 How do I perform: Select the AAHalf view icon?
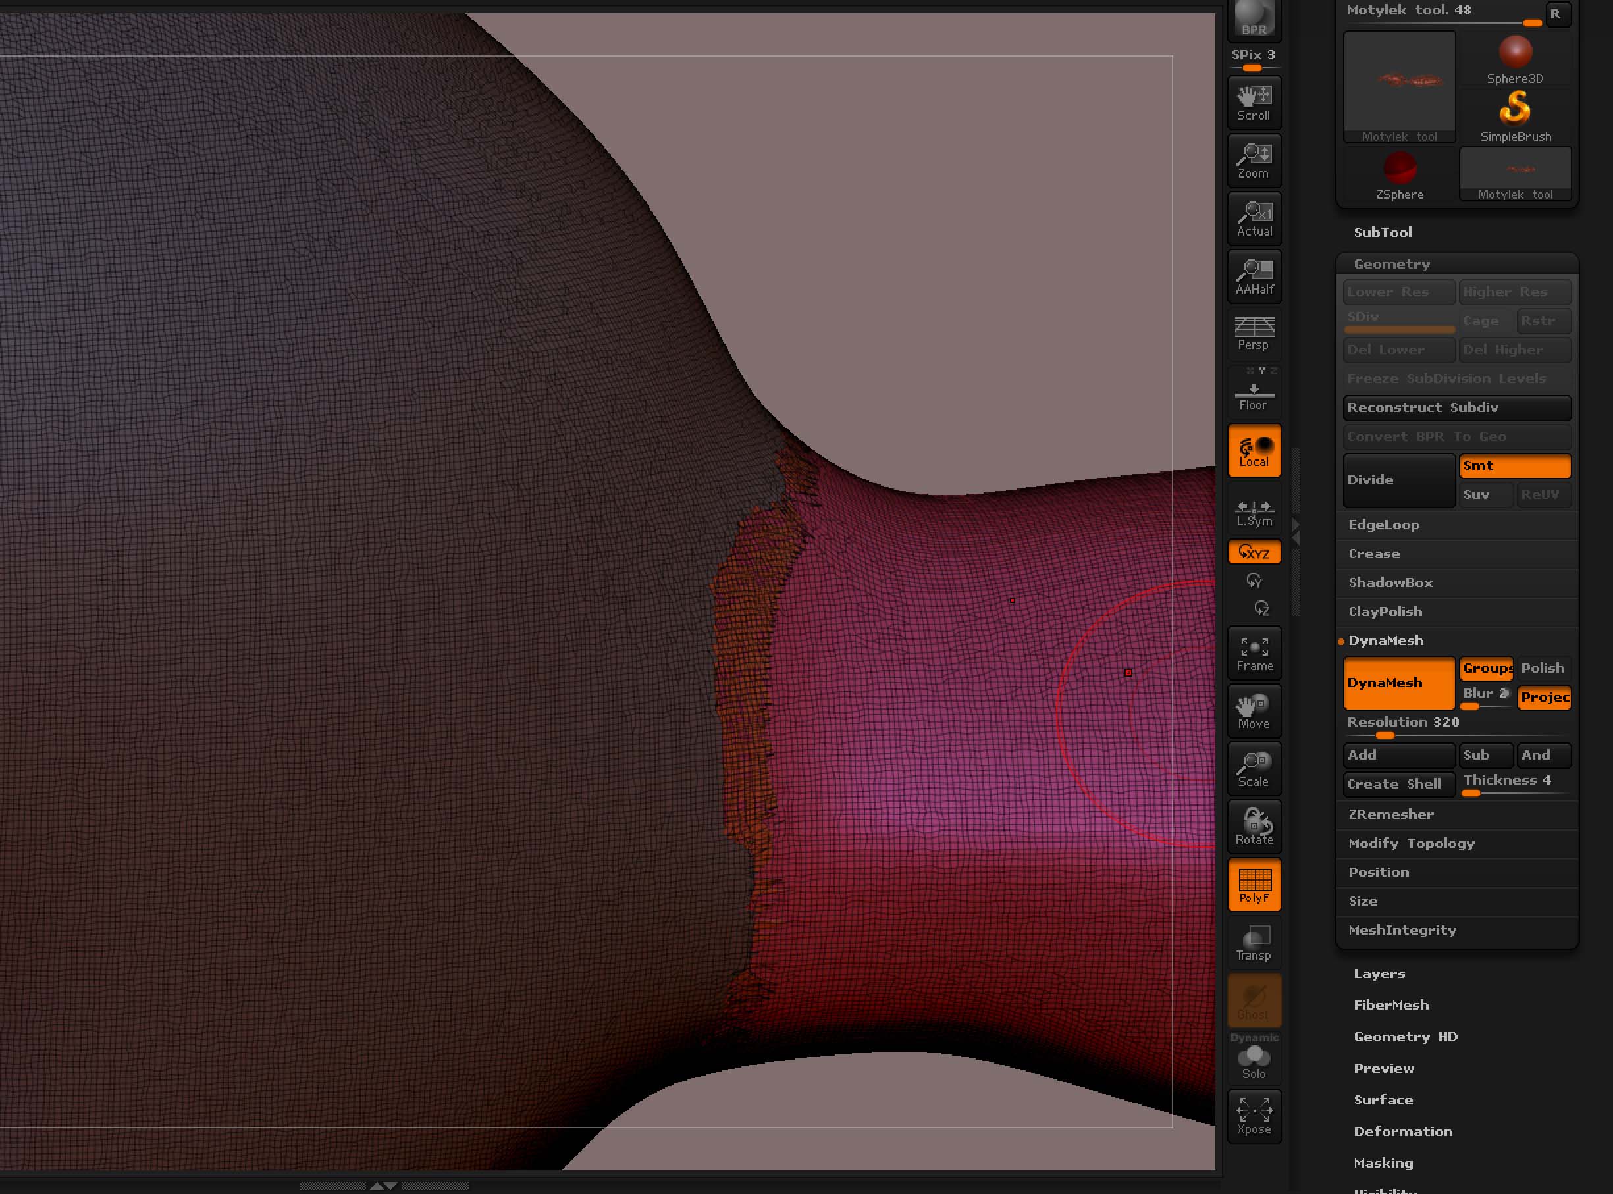pyautogui.click(x=1254, y=277)
